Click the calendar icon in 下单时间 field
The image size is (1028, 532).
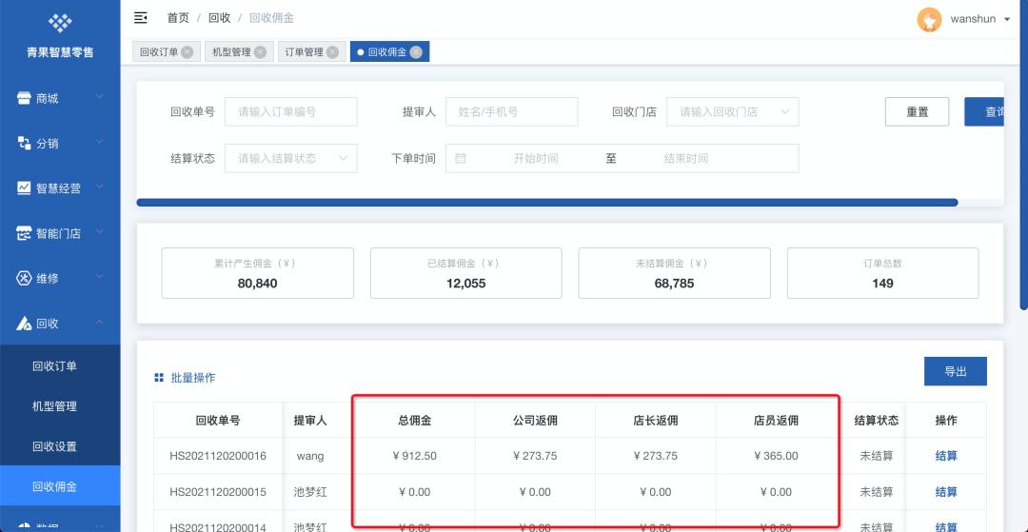(461, 158)
